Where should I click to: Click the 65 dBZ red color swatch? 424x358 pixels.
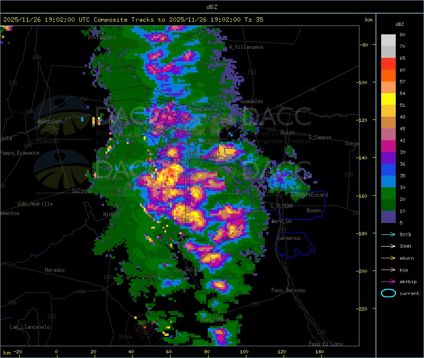(x=388, y=64)
